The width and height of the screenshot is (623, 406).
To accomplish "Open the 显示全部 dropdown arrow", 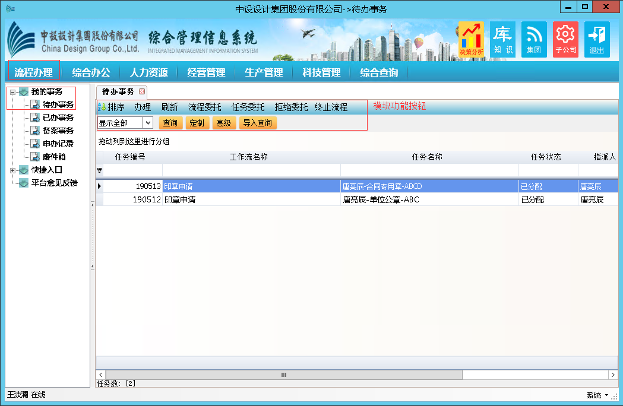I will [148, 123].
